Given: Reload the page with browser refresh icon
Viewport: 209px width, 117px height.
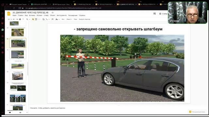Looking at the screenshot, I should (x=14, y=8).
